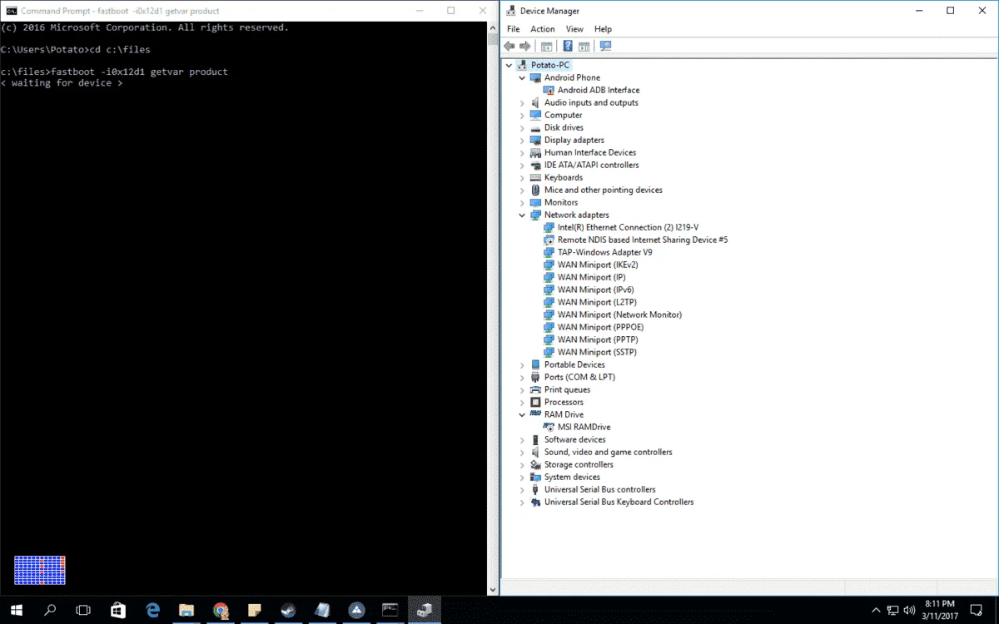This screenshot has width=999, height=624.
Task: Collapse the RAM Drive category
Action: pos(522,414)
